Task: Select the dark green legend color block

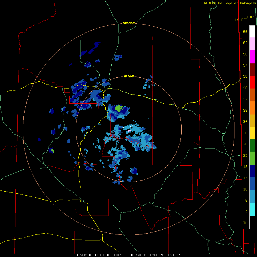Action: pos(252,145)
